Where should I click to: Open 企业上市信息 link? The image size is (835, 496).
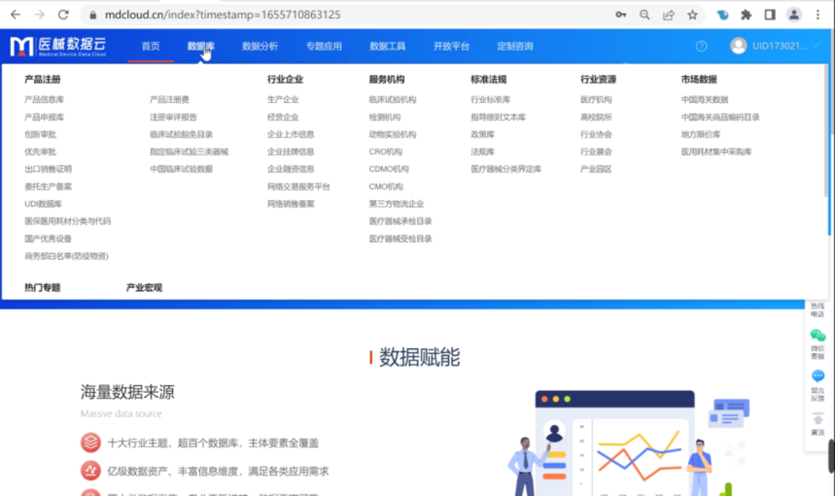point(291,135)
